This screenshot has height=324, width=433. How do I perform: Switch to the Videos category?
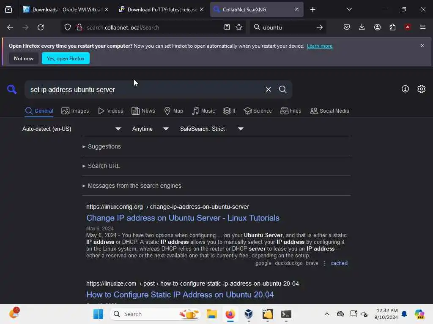[x=110, y=111]
